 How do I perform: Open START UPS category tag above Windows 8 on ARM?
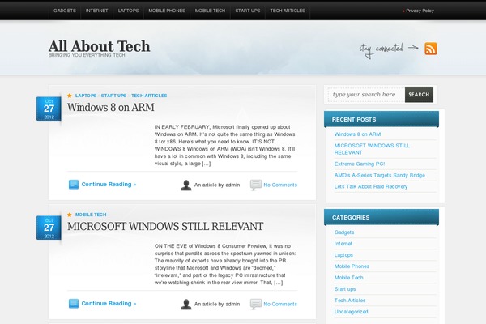pyautogui.click(x=113, y=96)
